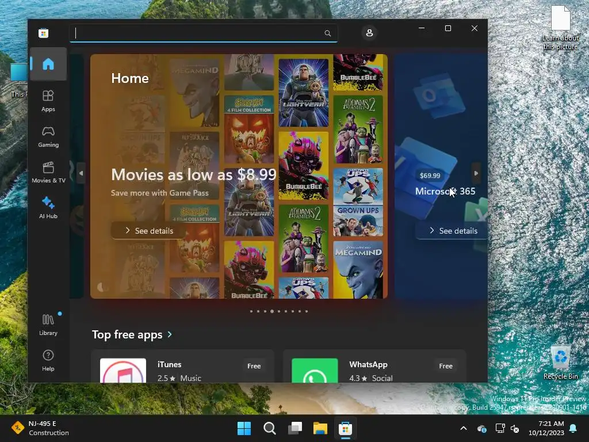Open the Home section in the Store sidebar

click(48, 64)
